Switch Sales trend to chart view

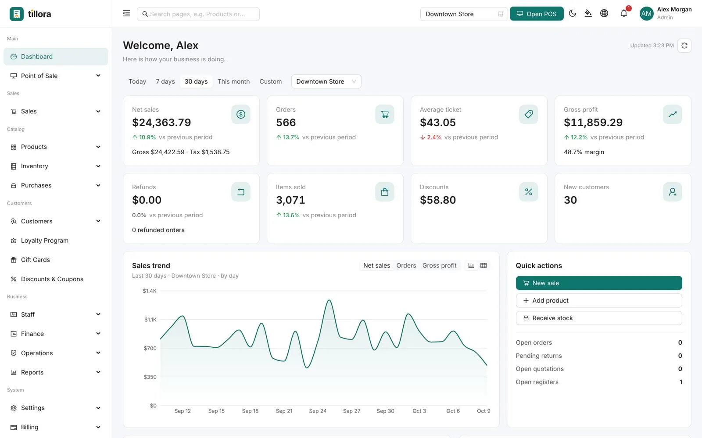471,265
